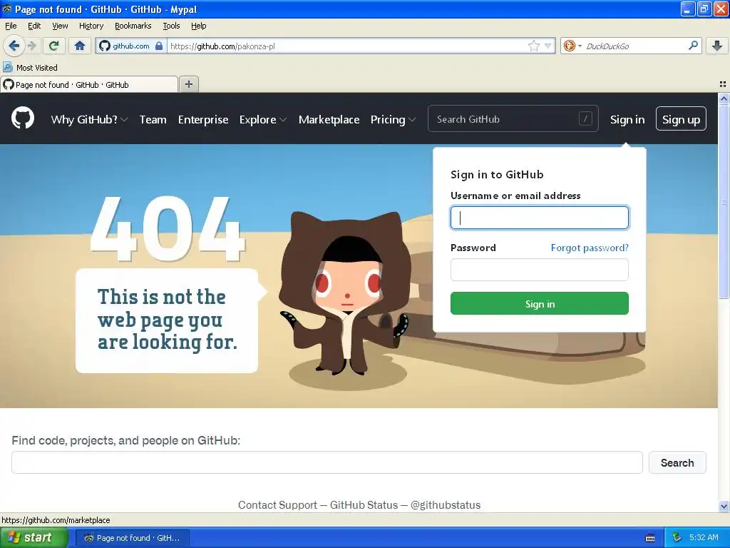
Task: Open the Team link in header
Action: click(153, 120)
